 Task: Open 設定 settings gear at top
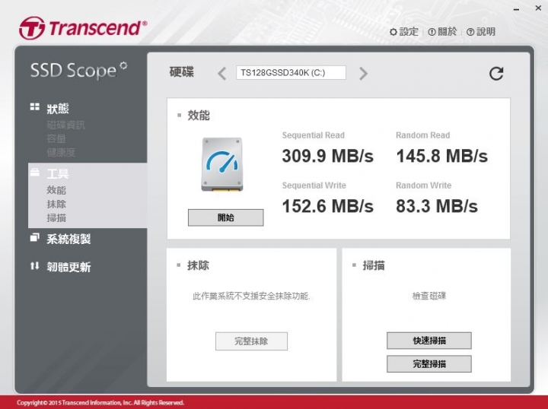[404, 32]
